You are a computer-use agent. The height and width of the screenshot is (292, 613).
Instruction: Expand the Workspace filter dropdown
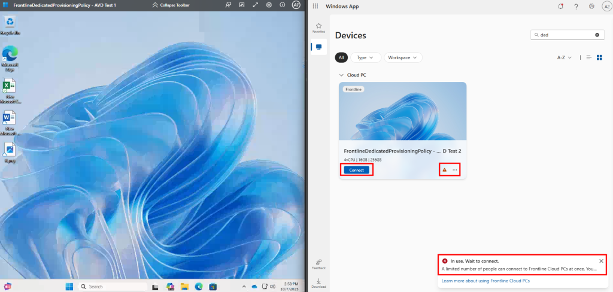(403, 57)
